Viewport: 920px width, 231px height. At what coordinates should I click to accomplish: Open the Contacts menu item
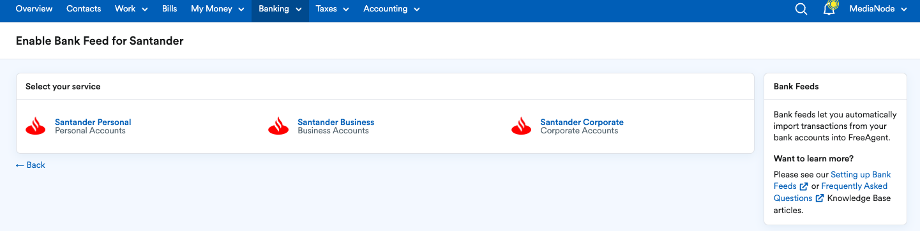84,9
